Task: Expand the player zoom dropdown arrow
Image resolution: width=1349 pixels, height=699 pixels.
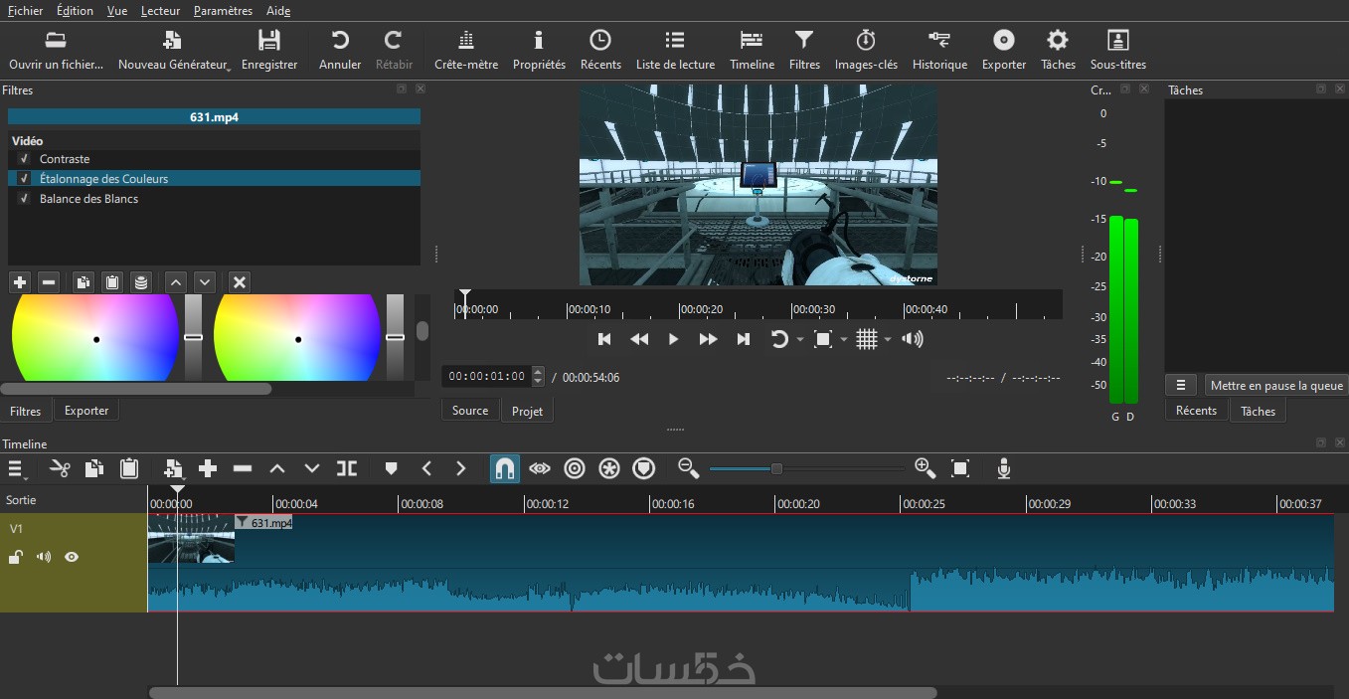Action: (x=844, y=340)
